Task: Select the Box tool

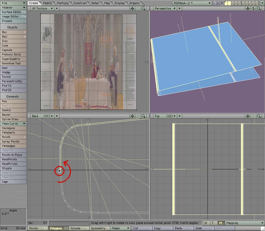Action: 13,32
